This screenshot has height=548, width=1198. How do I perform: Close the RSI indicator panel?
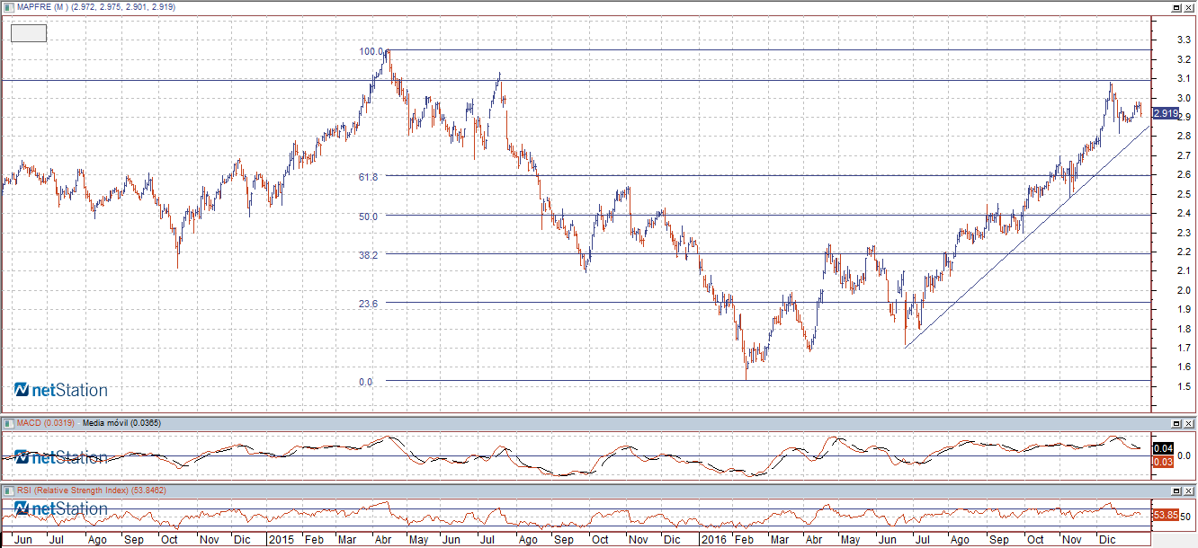coord(1188,491)
